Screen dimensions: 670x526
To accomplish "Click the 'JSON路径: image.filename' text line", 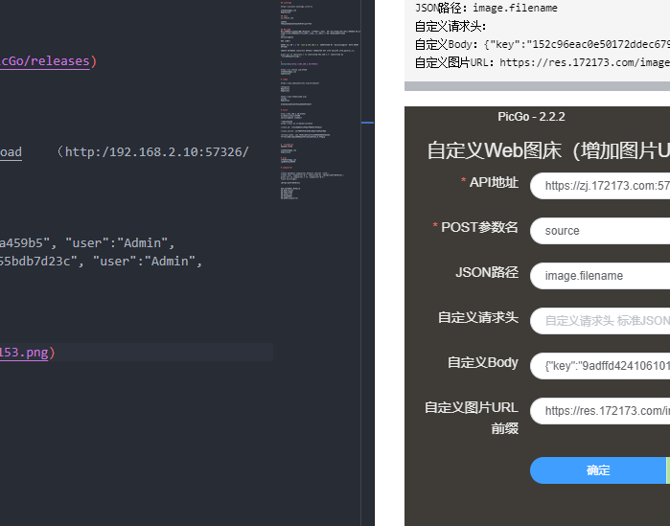I will (486, 9).
